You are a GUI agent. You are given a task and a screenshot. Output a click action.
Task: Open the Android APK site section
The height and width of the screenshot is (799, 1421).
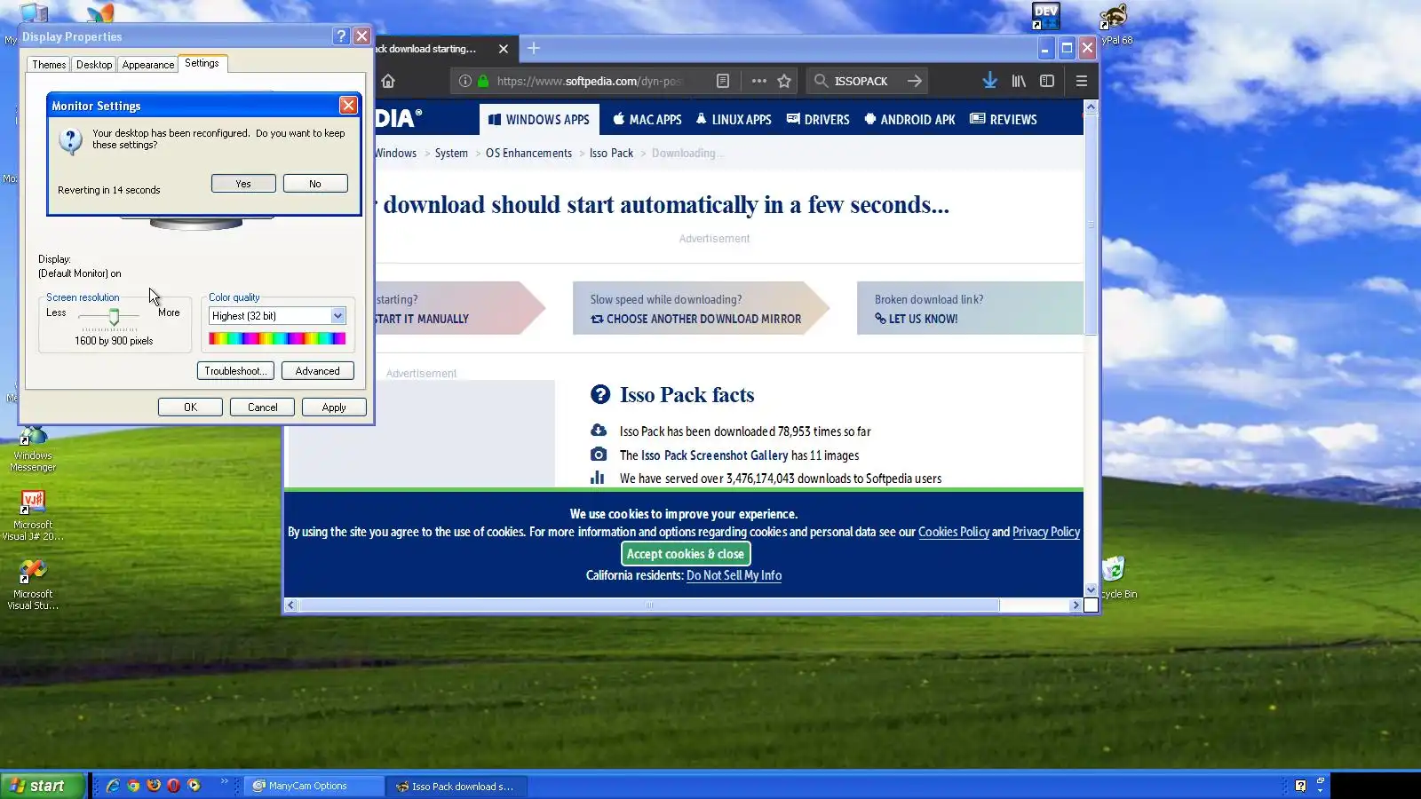click(x=909, y=120)
